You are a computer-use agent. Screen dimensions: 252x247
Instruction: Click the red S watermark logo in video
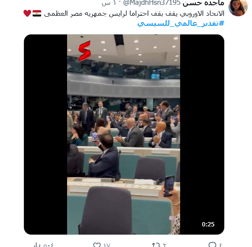point(84,51)
